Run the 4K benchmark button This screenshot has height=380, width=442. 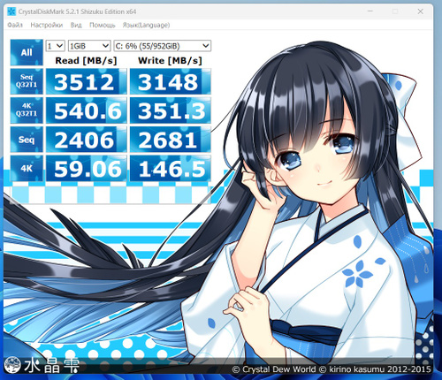[x=27, y=169]
